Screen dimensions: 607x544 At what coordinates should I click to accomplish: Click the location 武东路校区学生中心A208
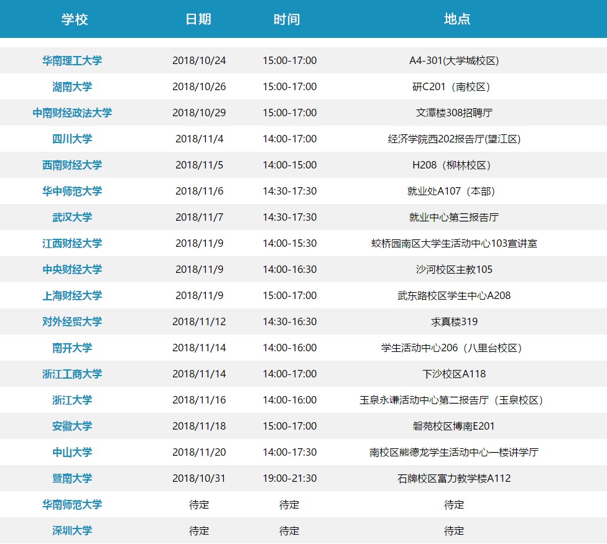(454, 295)
